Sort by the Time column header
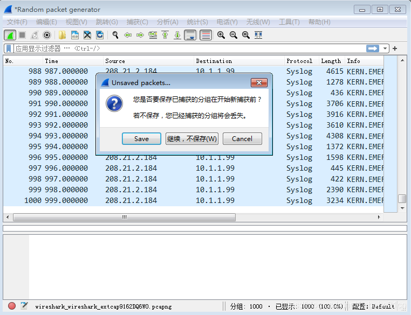 (73, 61)
